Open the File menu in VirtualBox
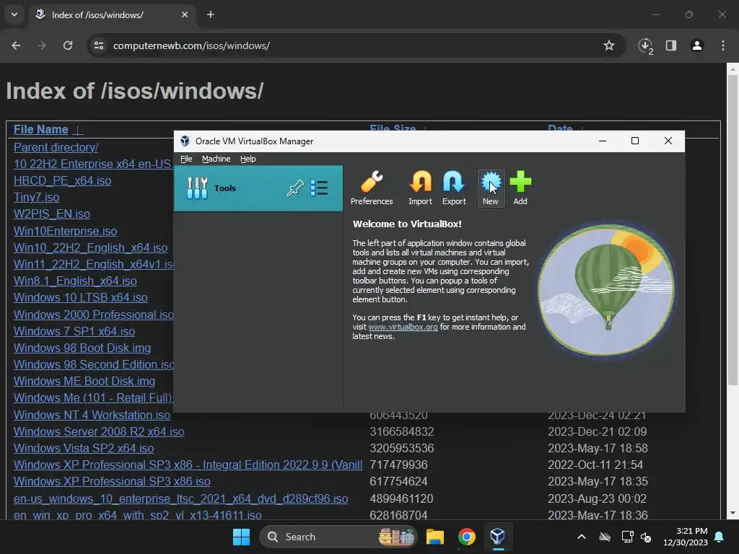Viewport: 739px width, 554px height. pyautogui.click(x=186, y=159)
